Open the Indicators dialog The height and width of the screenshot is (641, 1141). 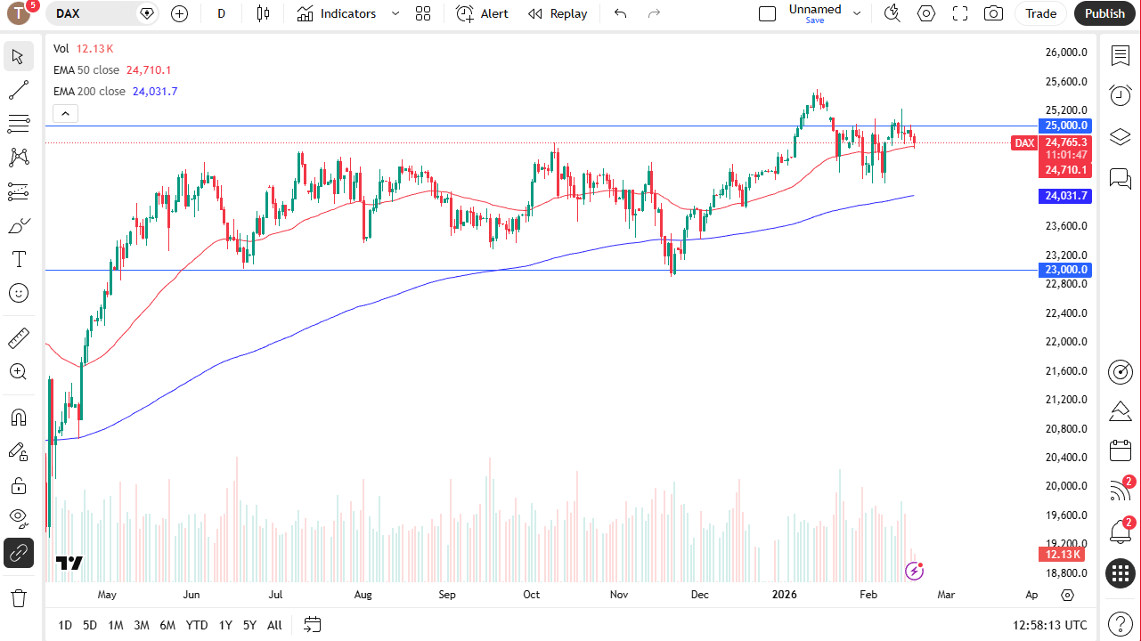pos(337,13)
